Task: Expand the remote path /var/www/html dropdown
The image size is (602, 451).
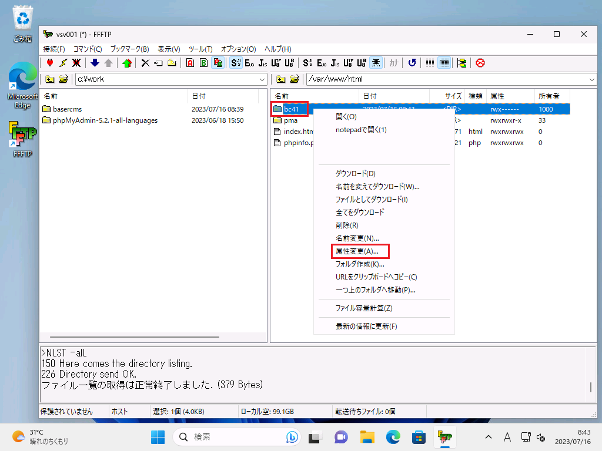Action: point(591,79)
